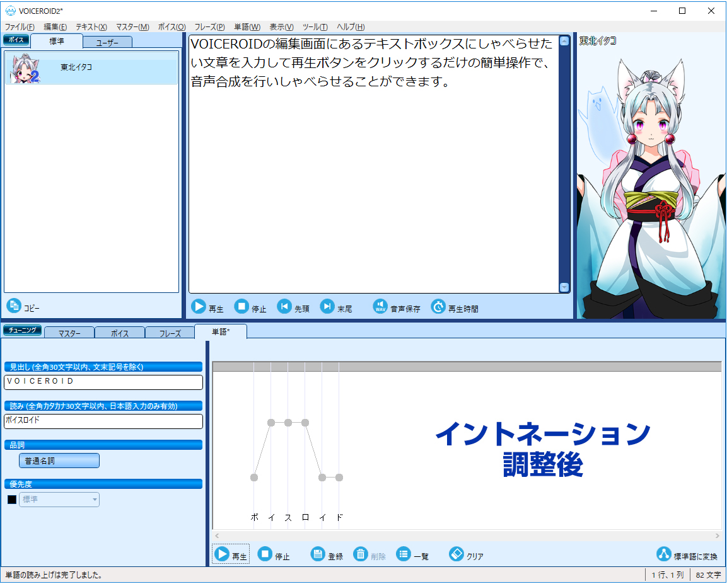Copy the voice preset with コピー

pyautogui.click(x=23, y=307)
